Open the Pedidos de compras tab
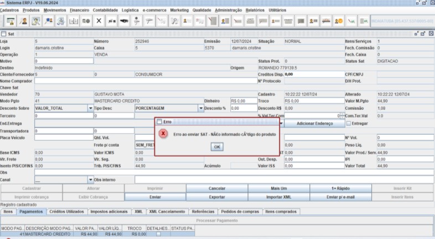 coord(240,211)
